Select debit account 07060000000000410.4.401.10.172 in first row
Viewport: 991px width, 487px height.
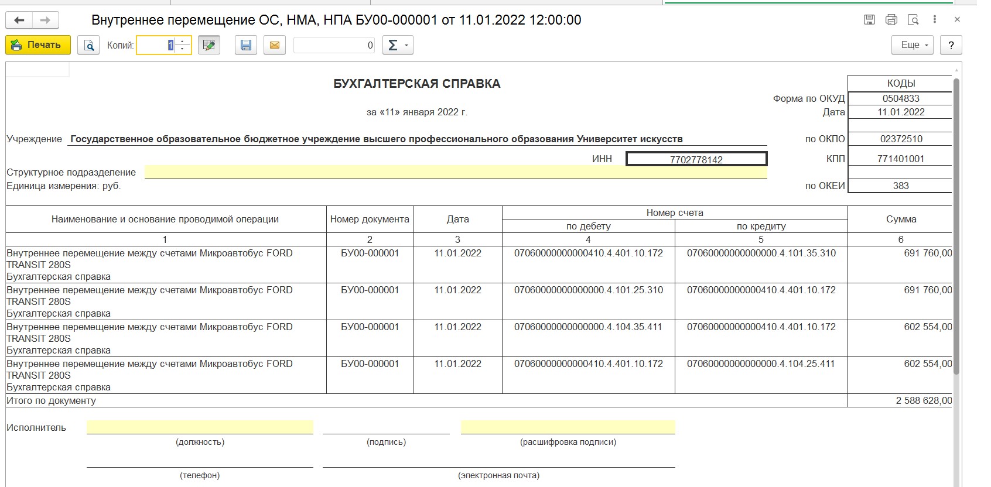click(x=589, y=253)
